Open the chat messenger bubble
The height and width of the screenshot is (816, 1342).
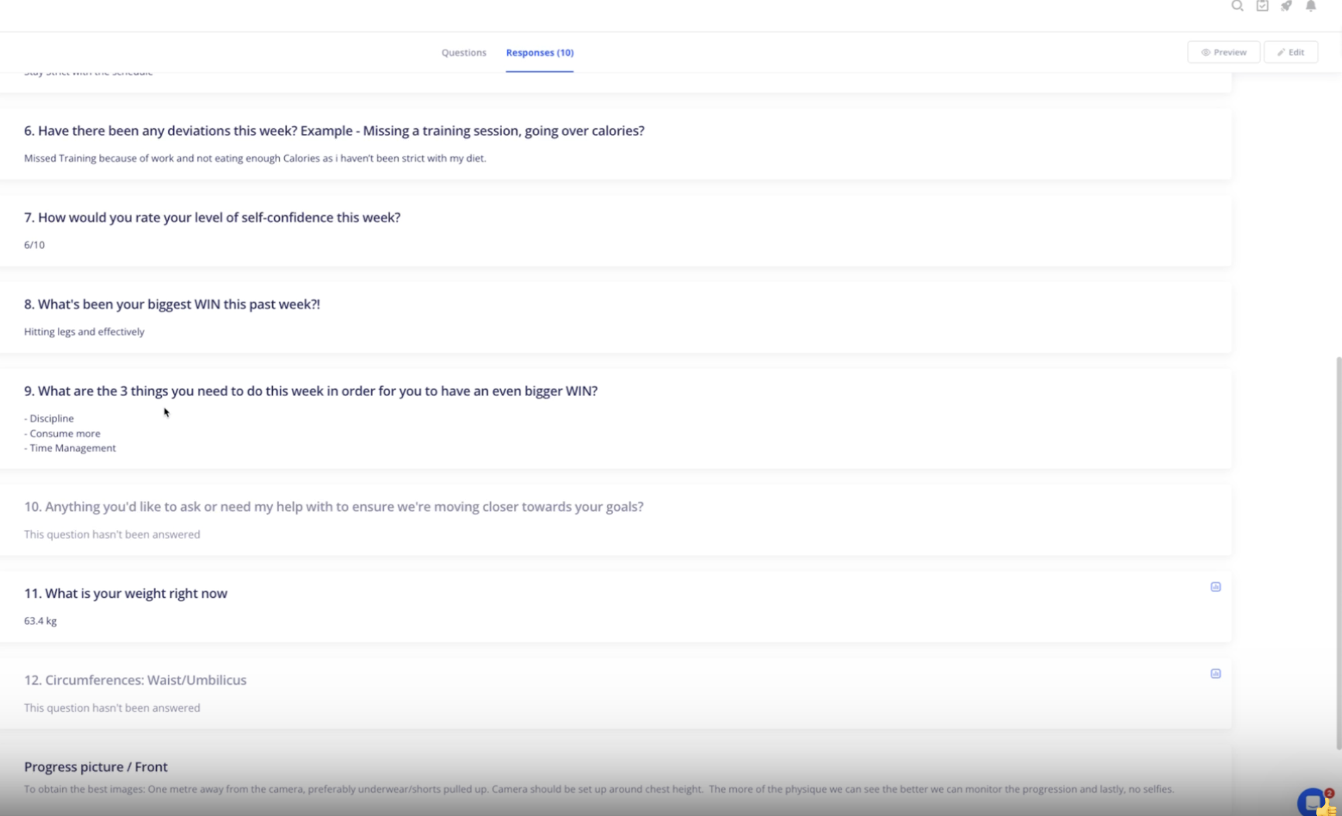(1312, 802)
